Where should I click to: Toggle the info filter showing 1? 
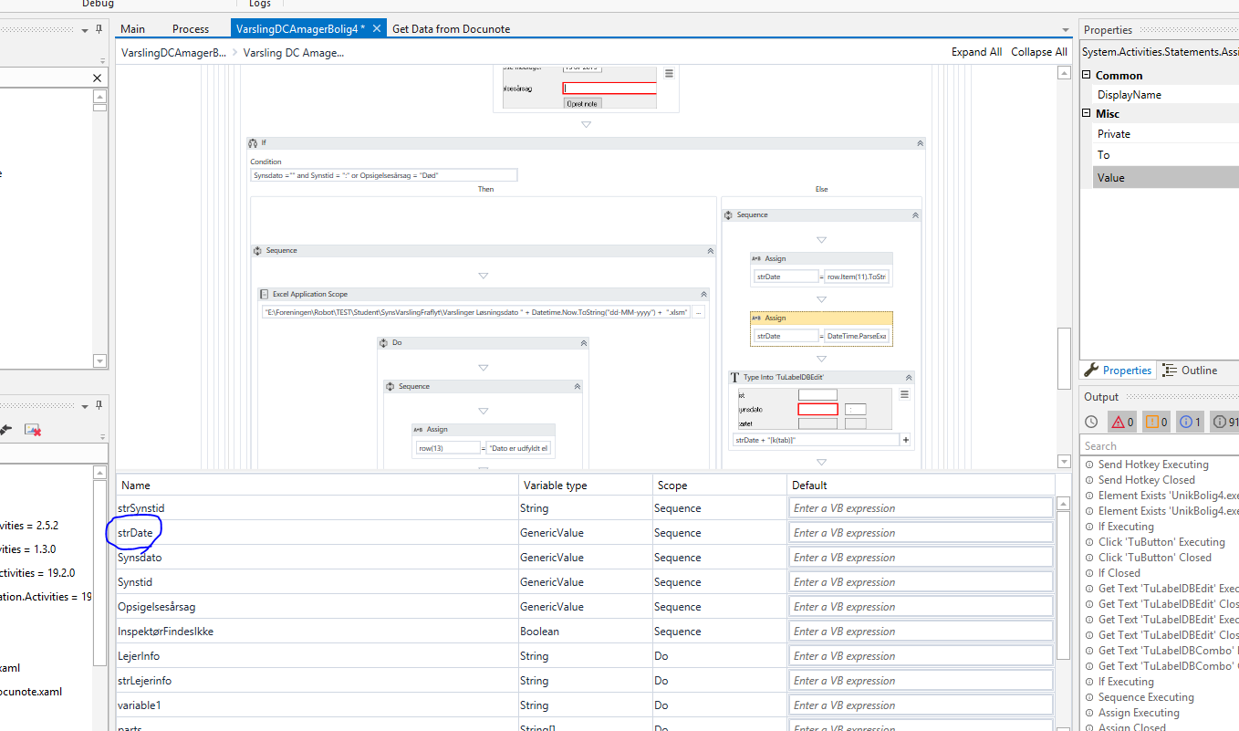[x=1191, y=422]
